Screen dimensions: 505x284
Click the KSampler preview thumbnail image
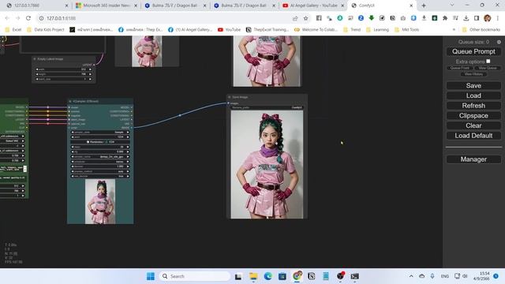coord(100,201)
